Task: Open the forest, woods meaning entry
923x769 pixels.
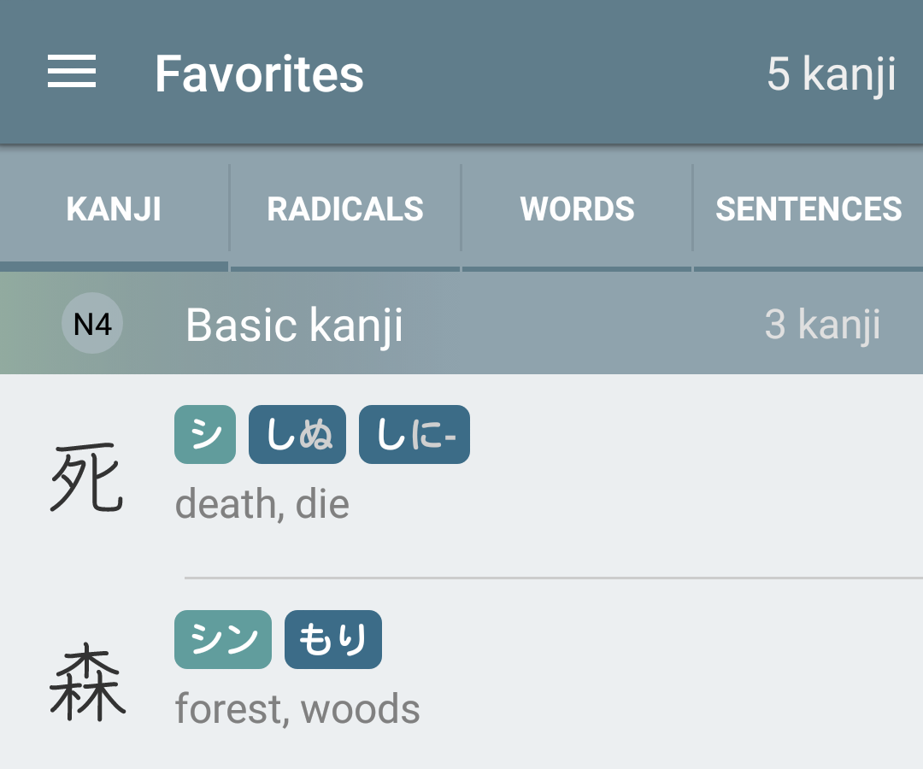Action: tap(297, 709)
